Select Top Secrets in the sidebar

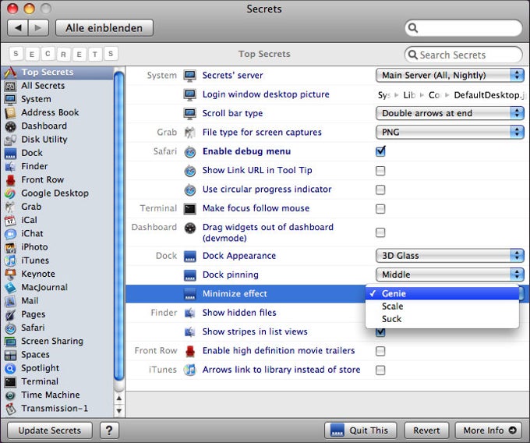click(58, 72)
